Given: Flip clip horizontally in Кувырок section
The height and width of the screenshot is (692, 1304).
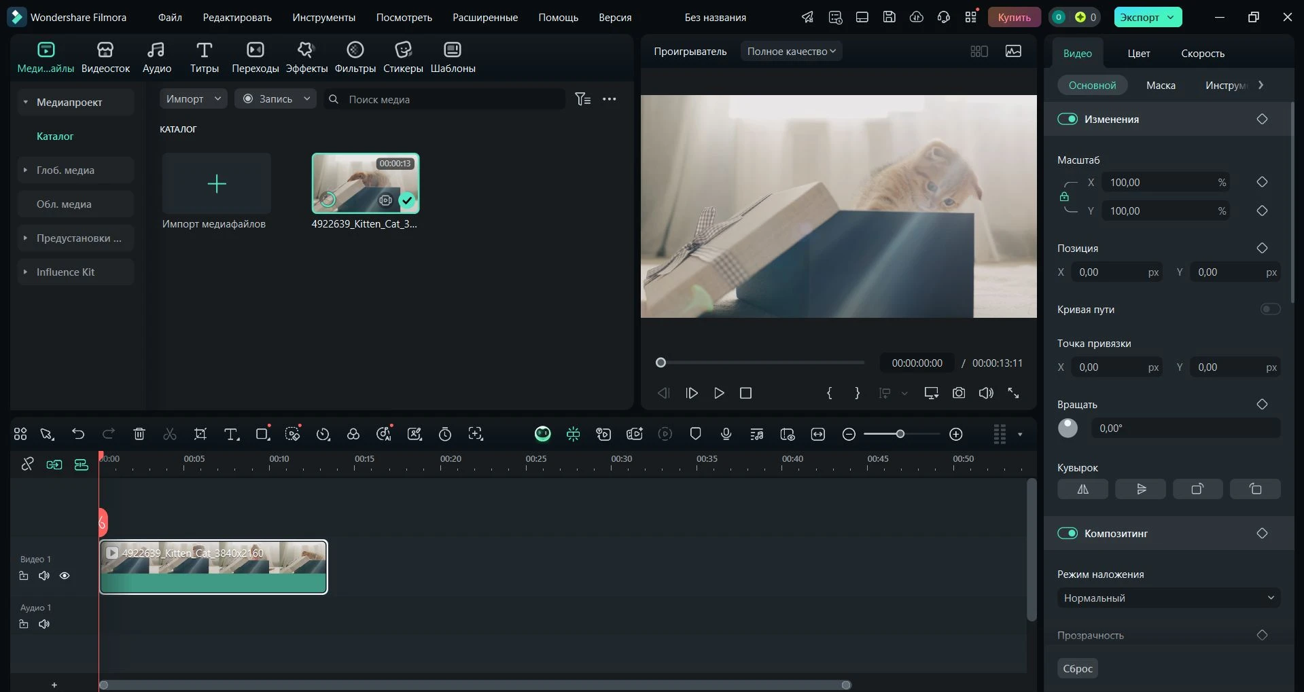Looking at the screenshot, I should click(1082, 489).
